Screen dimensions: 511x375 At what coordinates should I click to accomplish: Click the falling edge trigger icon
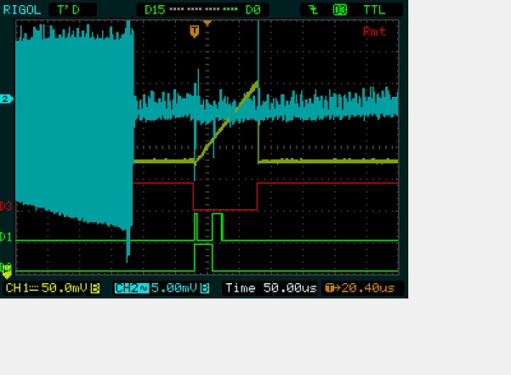point(314,9)
